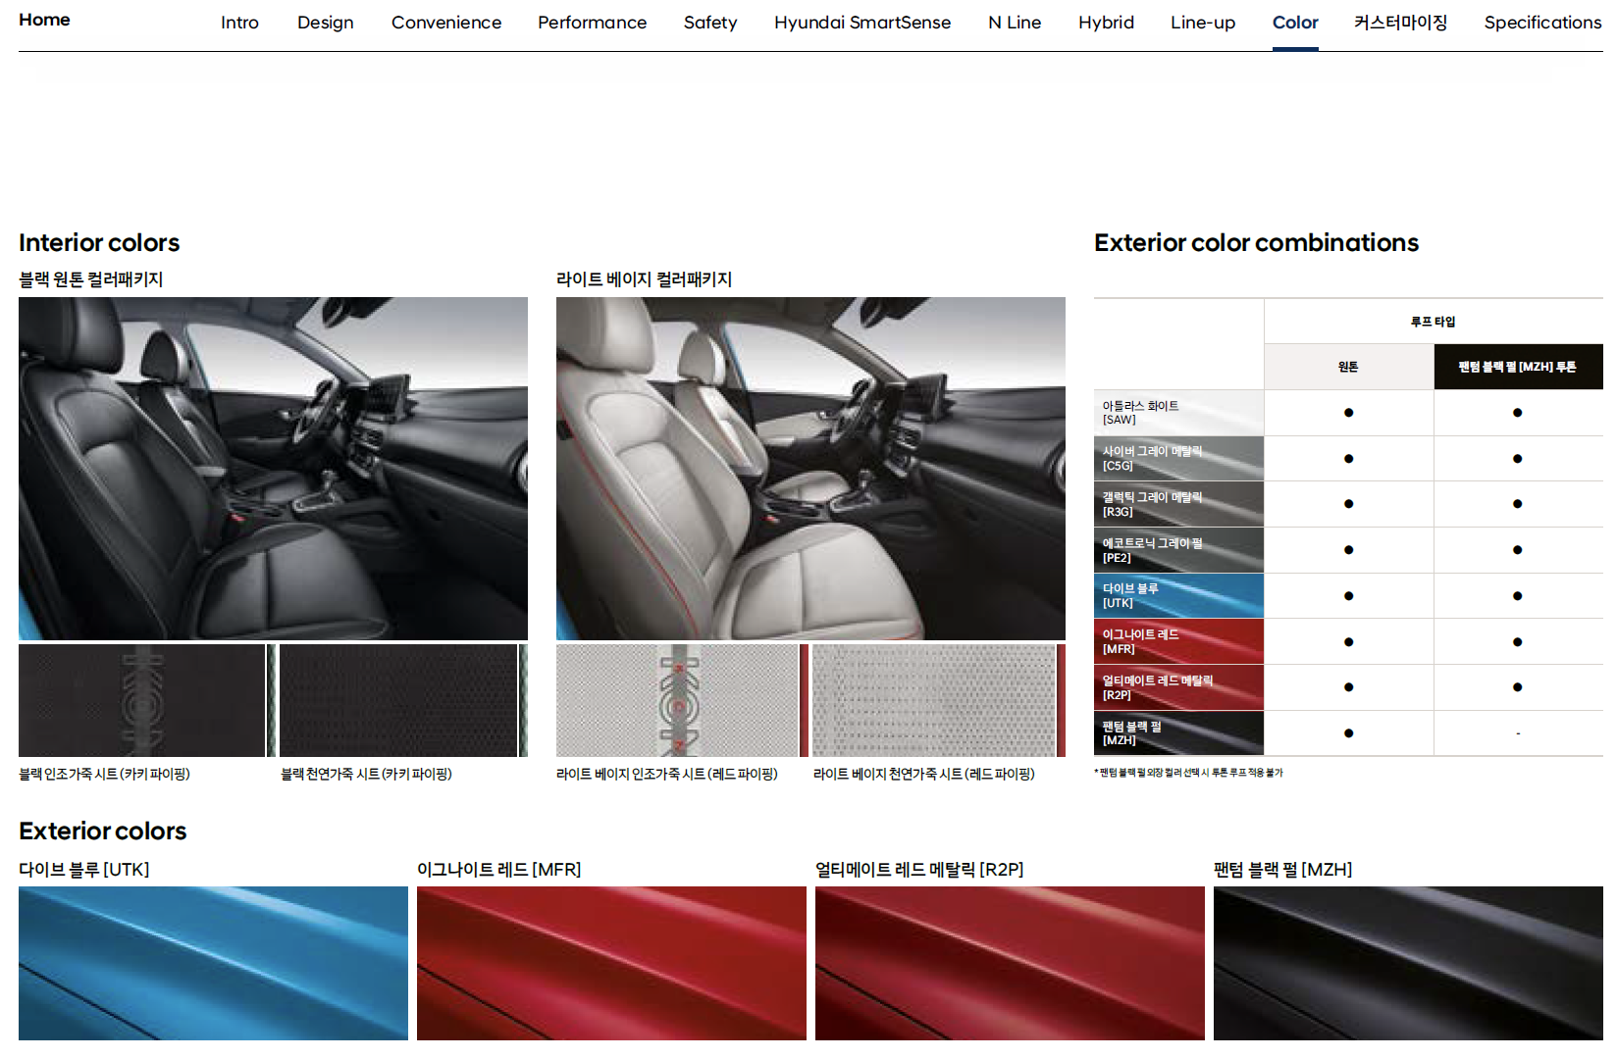Open the Intro tab
The image size is (1617, 1058).
[x=239, y=23]
